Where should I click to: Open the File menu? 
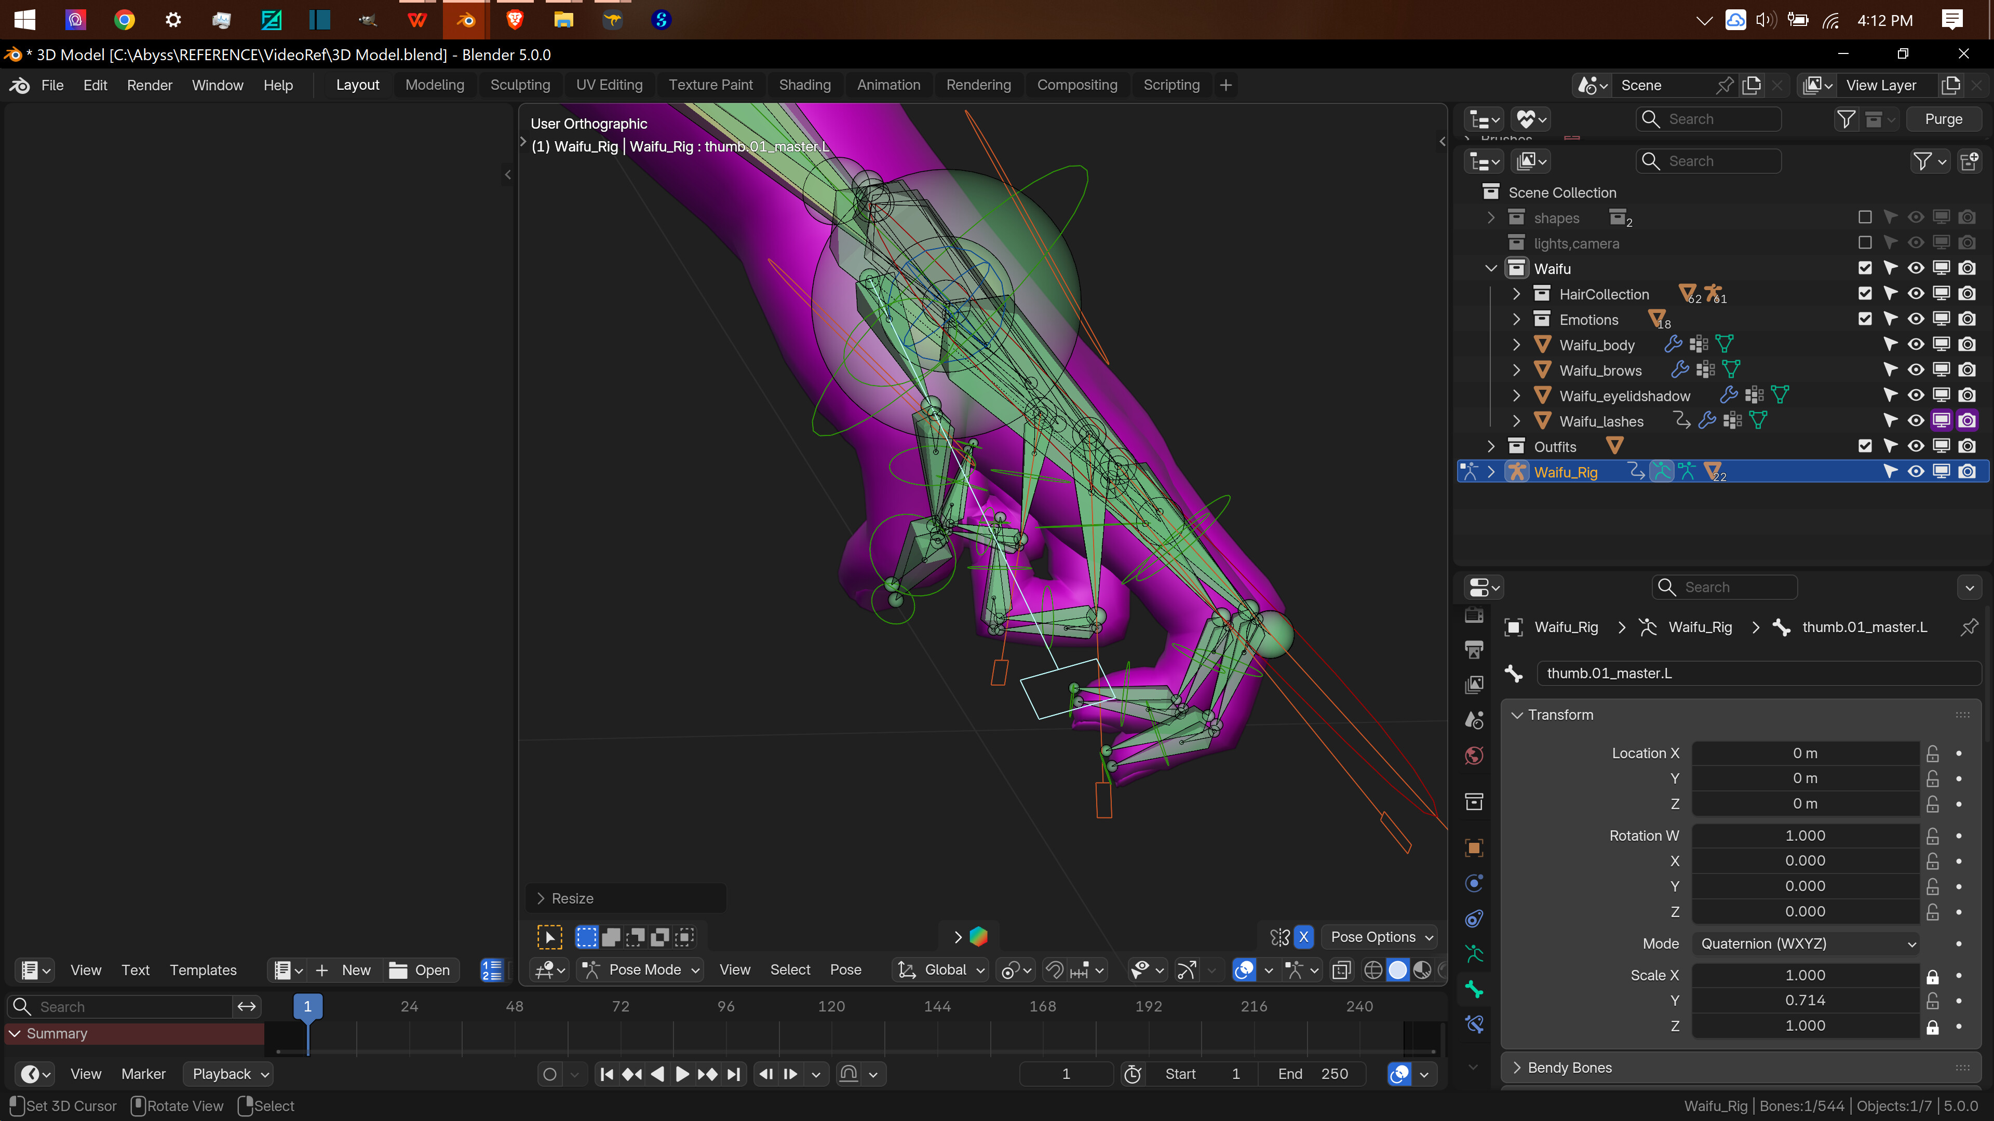coord(52,85)
